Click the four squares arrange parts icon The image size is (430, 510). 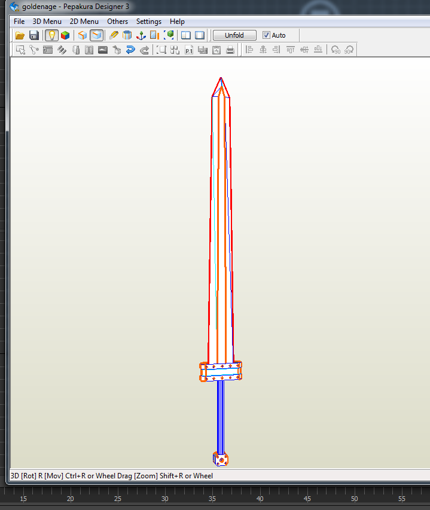[175, 50]
